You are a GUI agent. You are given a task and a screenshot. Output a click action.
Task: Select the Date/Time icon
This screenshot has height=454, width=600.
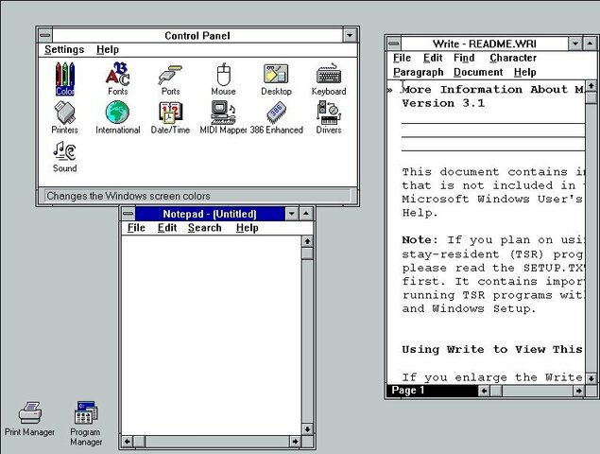[x=170, y=117]
